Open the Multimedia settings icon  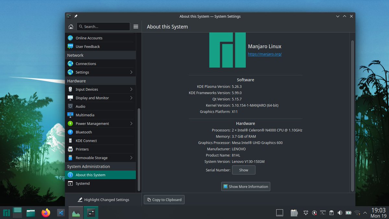70,115
